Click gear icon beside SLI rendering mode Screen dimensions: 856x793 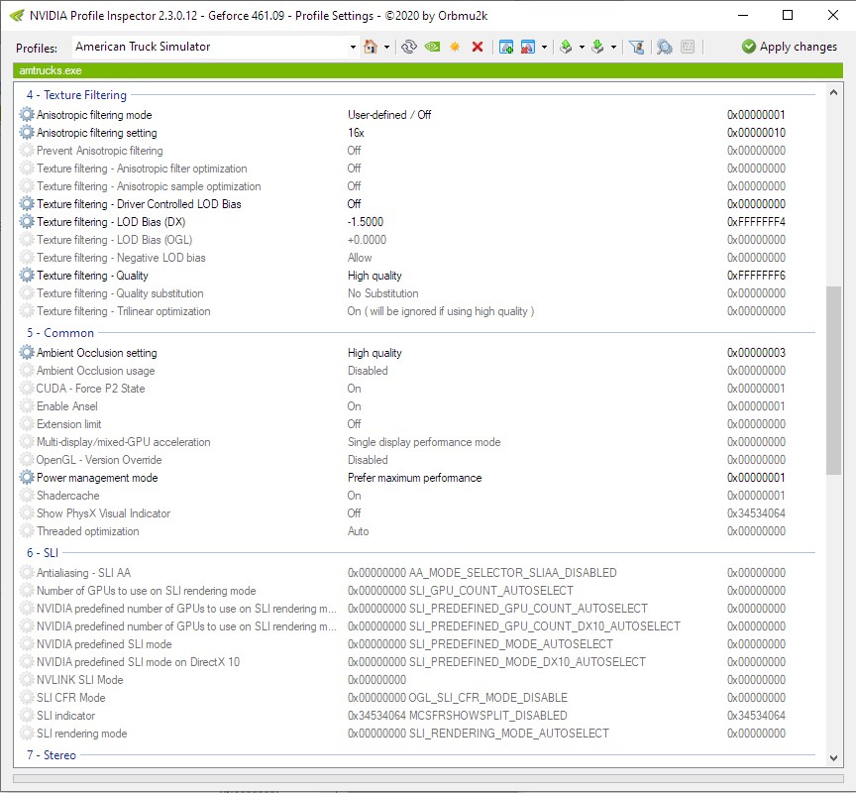click(x=27, y=734)
